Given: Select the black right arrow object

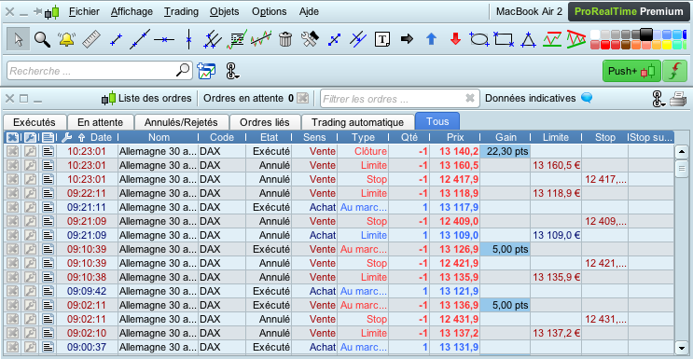Looking at the screenshot, I should [x=407, y=39].
